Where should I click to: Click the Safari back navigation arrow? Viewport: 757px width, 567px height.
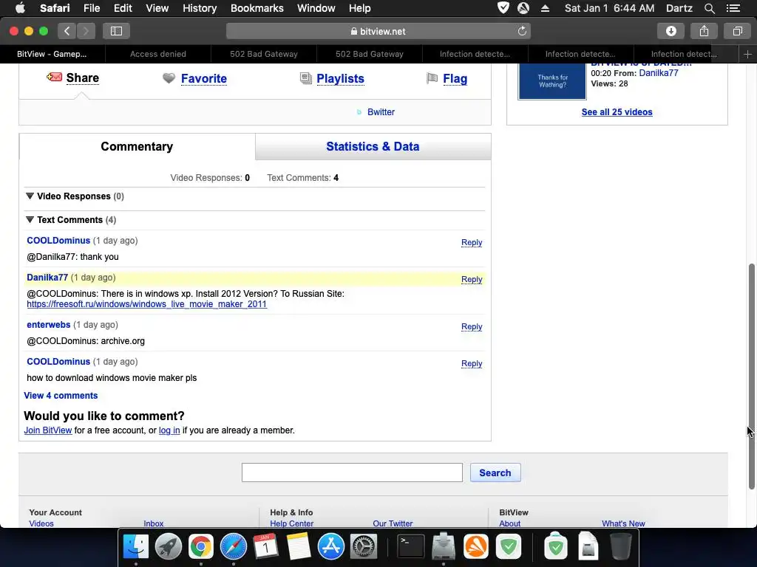pos(67,31)
